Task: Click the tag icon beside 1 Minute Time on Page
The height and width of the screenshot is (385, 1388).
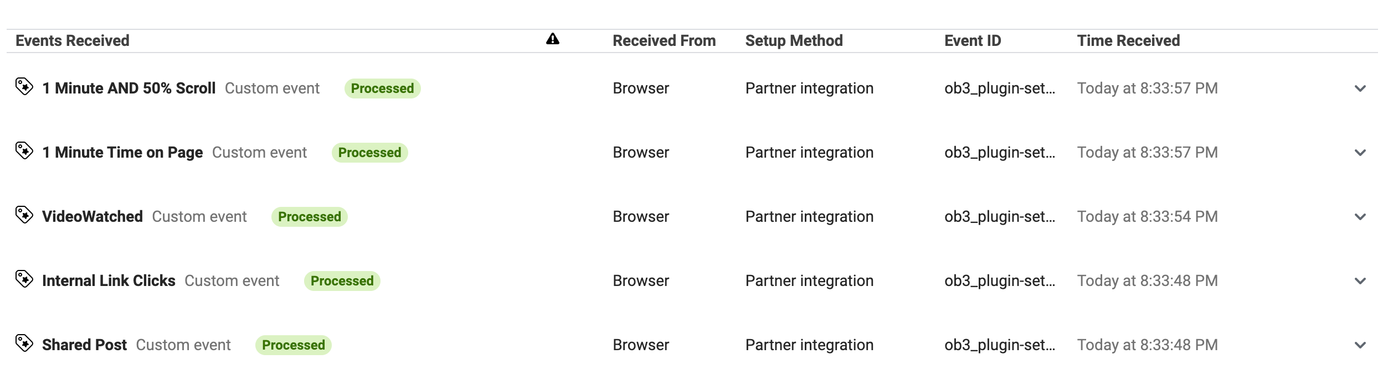Action: tap(24, 151)
